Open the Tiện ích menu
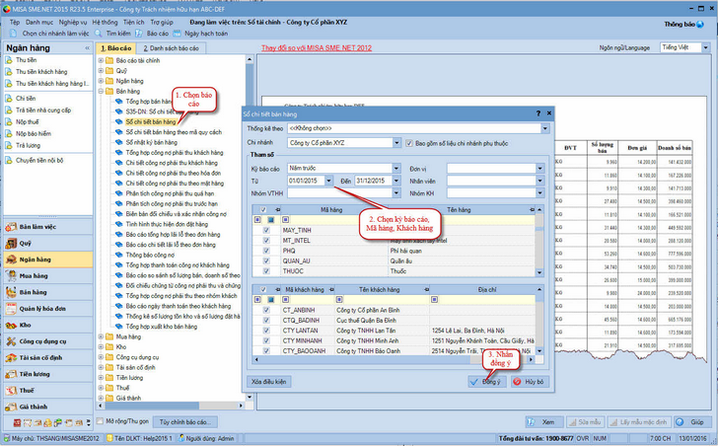 134,22
